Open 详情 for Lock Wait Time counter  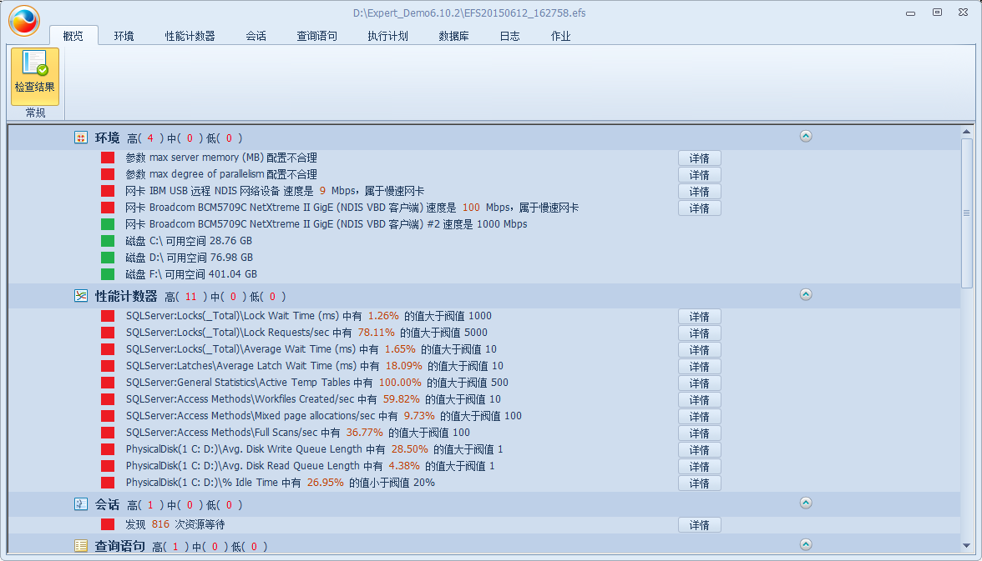pos(700,317)
